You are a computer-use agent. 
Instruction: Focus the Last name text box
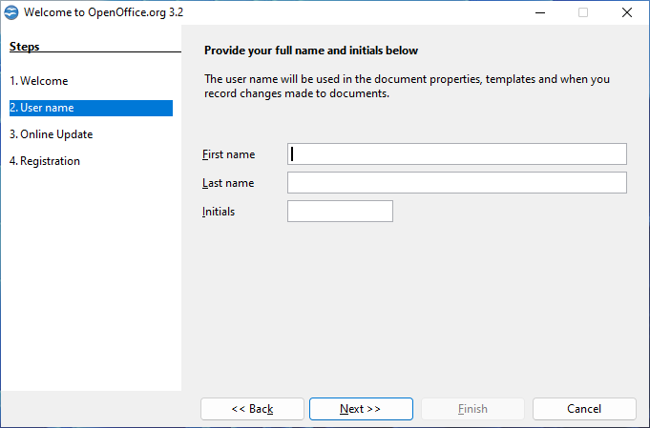point(457,182)
